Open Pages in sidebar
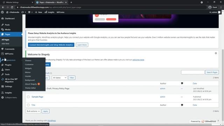This screenshot has height=126, width=224. pos(11,34)
